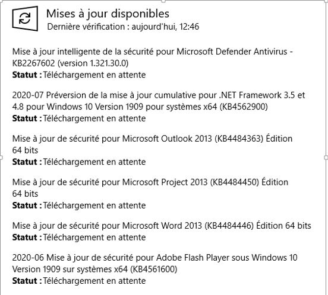Click the right-middle selection handle of the image
The height and width of the screenshot is (295, 328).
(326, 158)
